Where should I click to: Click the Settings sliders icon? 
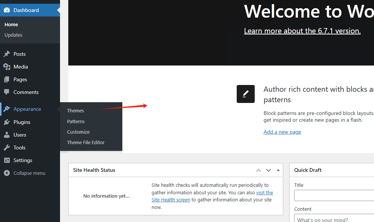(7, 160)
